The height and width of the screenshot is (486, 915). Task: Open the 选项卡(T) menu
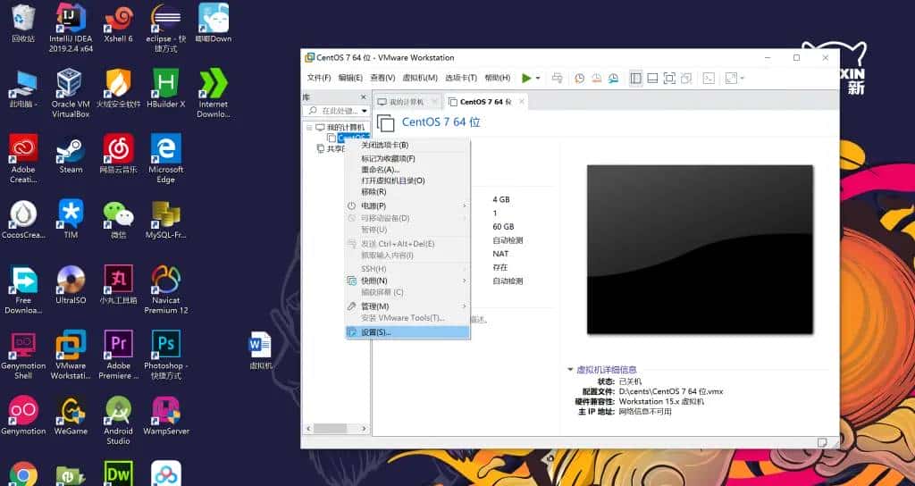tap(461, 78)
